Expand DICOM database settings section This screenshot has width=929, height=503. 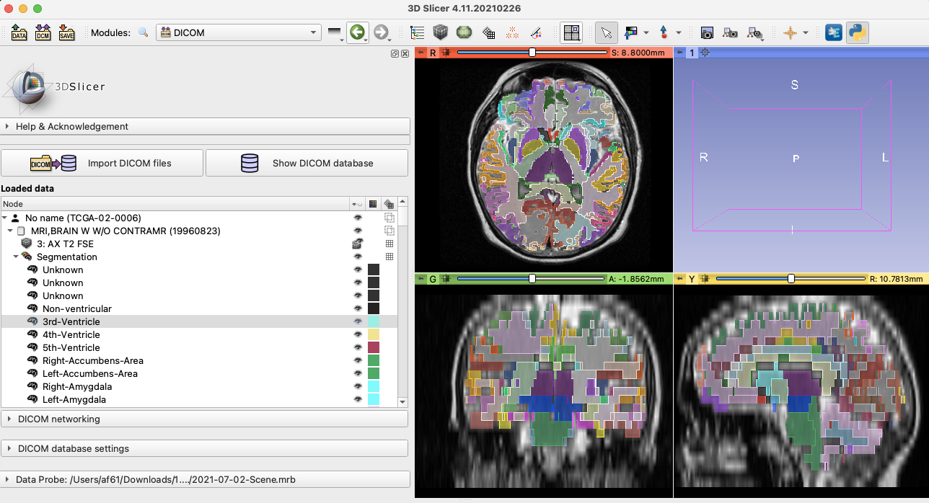coord(206,448)
